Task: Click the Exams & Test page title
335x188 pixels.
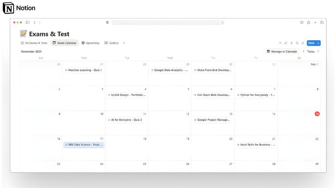Action: 49,34
